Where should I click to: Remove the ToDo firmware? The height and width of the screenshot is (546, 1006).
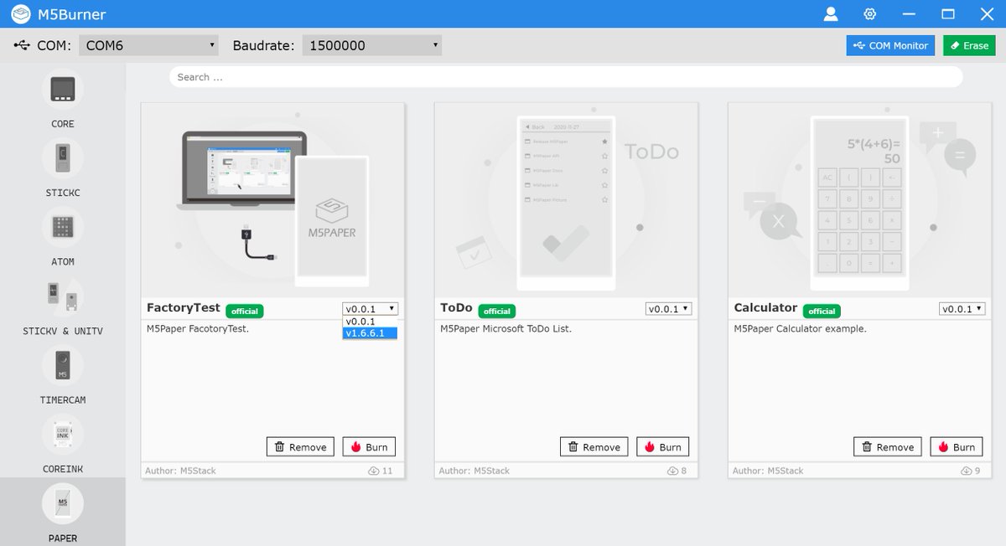[594, 447]
